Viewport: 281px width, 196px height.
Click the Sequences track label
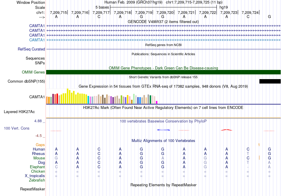pos(35,58)
